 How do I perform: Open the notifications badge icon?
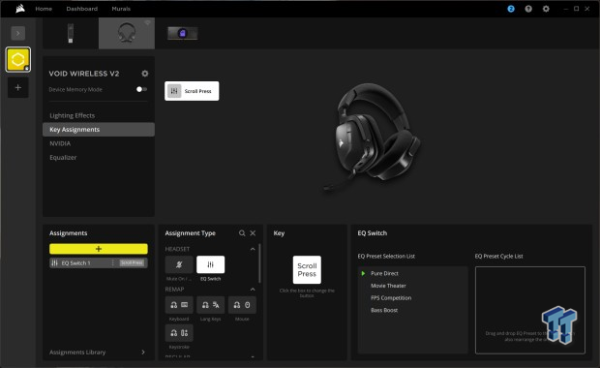(511, 9)
